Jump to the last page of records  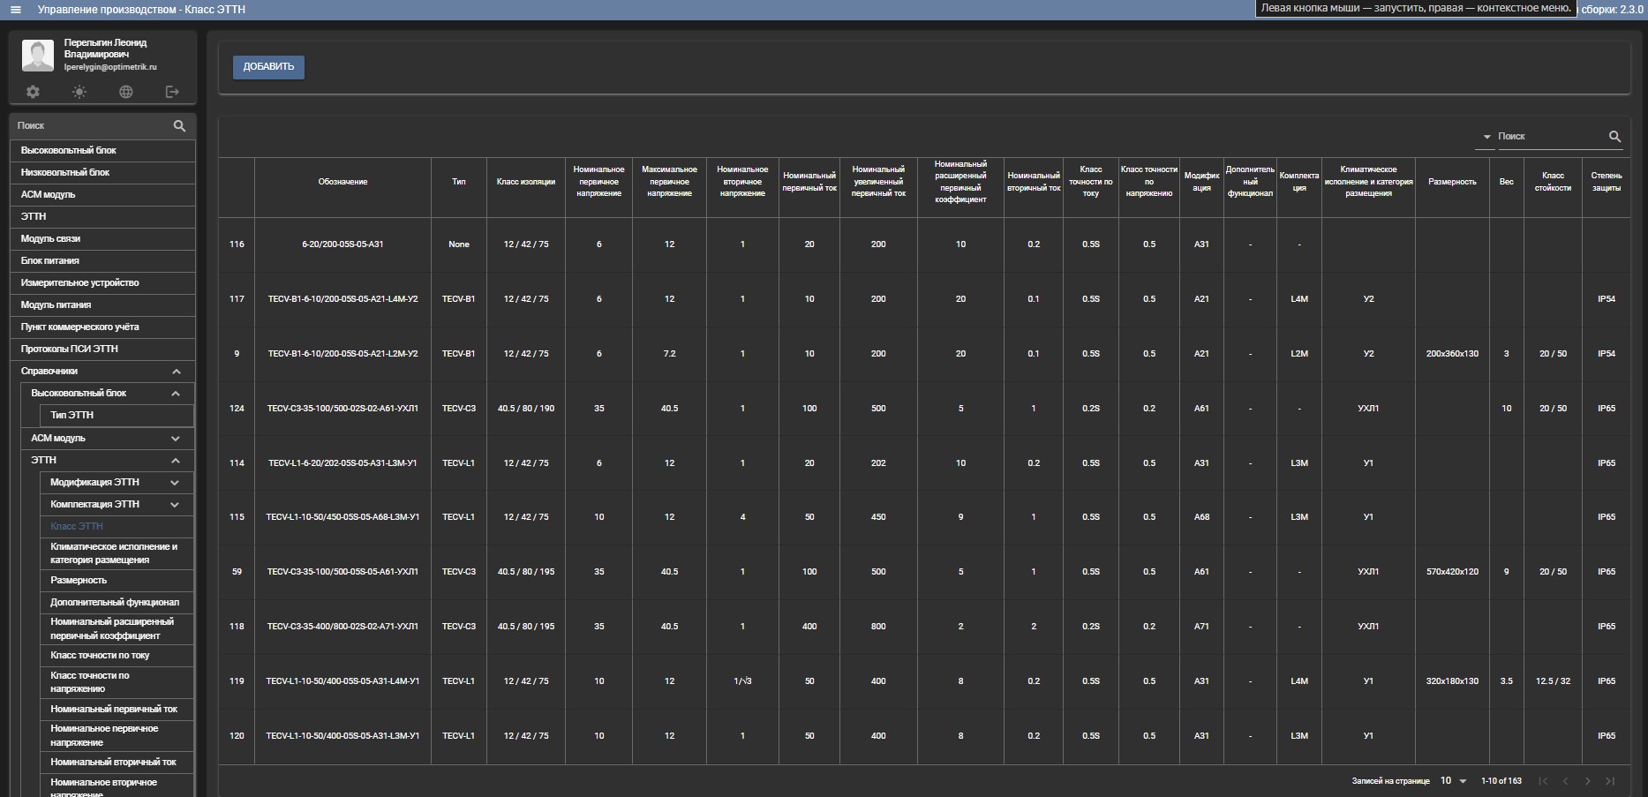point(1610,781)
